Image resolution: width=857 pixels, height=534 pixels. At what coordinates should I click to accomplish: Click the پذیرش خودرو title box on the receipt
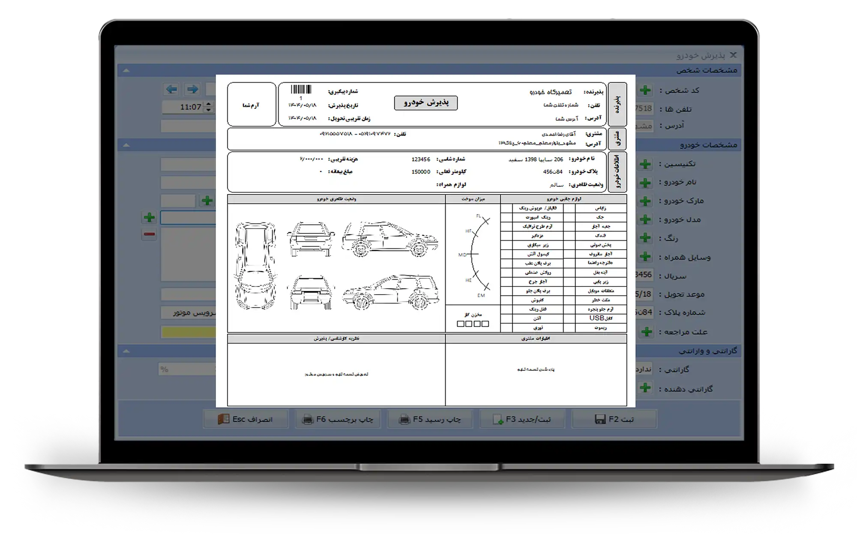[426, 103]
